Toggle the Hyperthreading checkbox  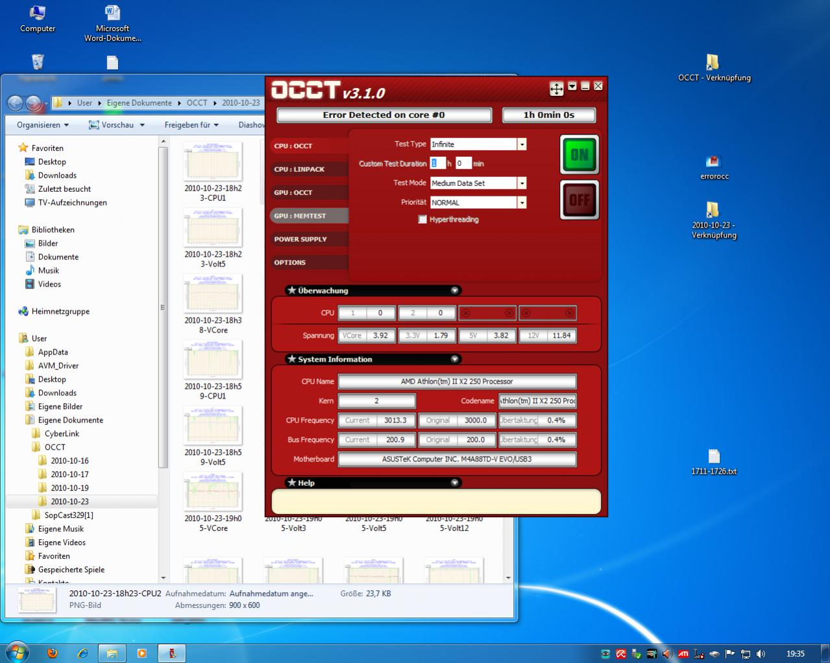tap(422, 220)
